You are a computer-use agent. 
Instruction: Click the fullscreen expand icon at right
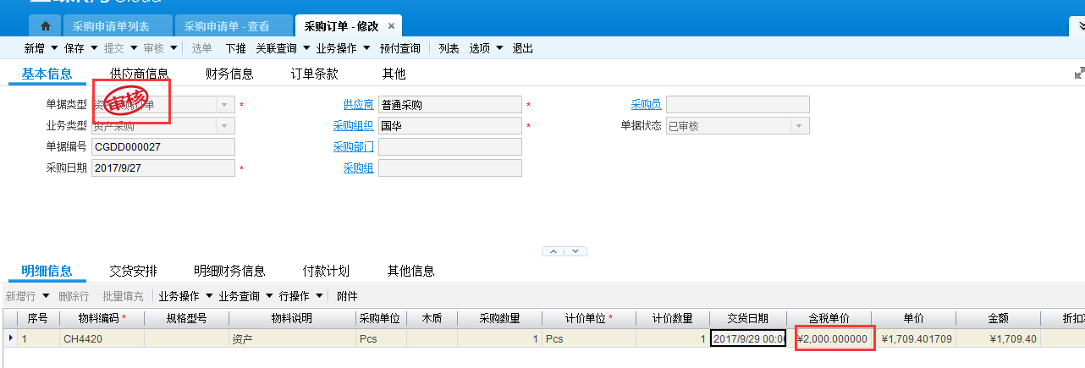pos(1078,74)
